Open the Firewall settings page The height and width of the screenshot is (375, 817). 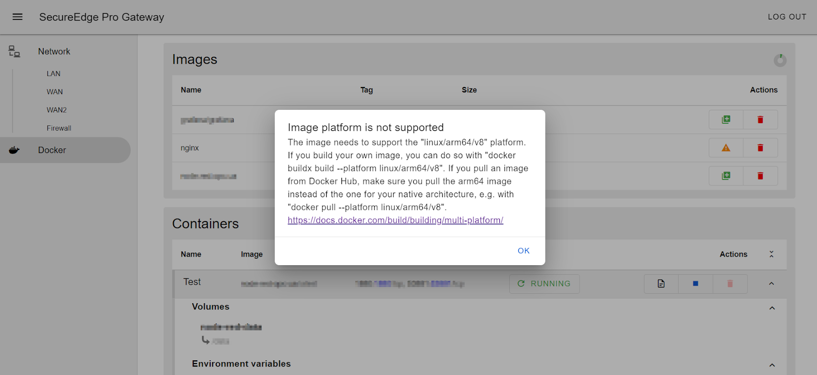tap(59, 128)
